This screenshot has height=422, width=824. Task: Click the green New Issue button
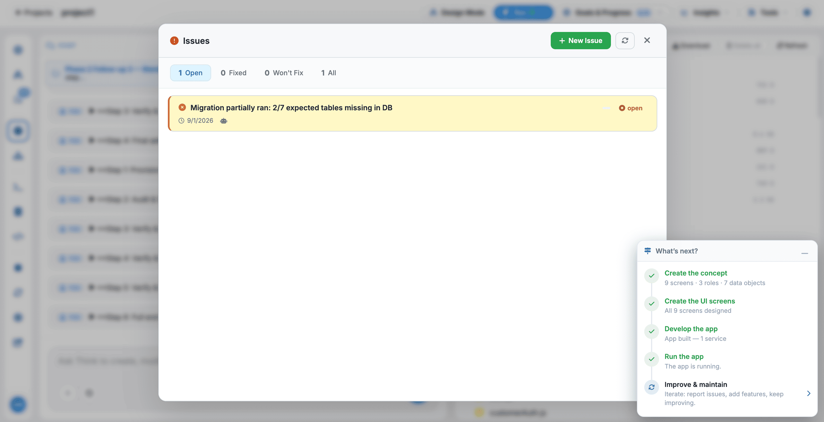580,41
